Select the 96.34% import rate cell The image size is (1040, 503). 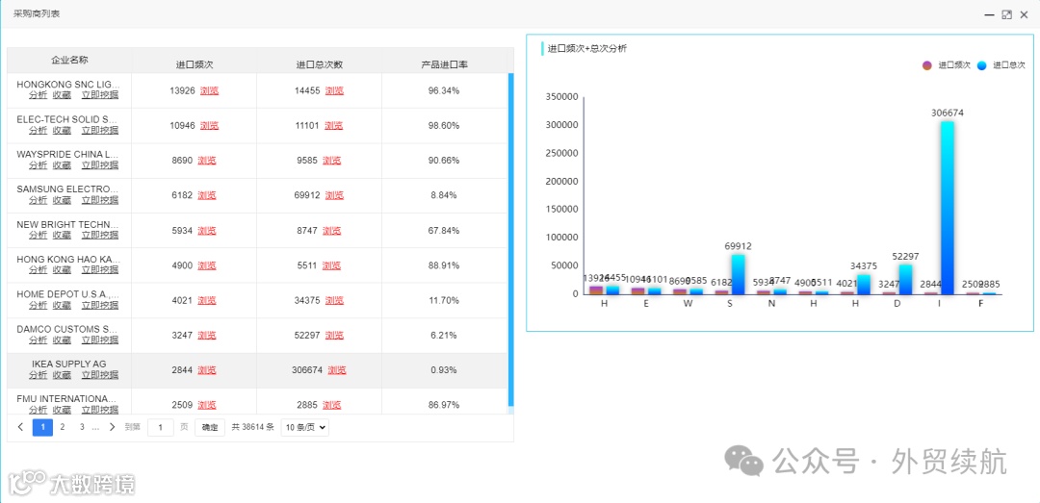coord(444,90)
